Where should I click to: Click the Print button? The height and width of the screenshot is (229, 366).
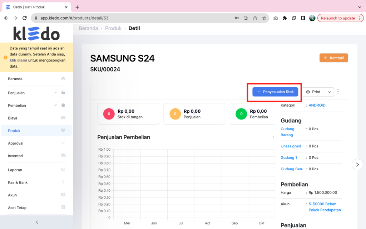click(x=313, y=92)
